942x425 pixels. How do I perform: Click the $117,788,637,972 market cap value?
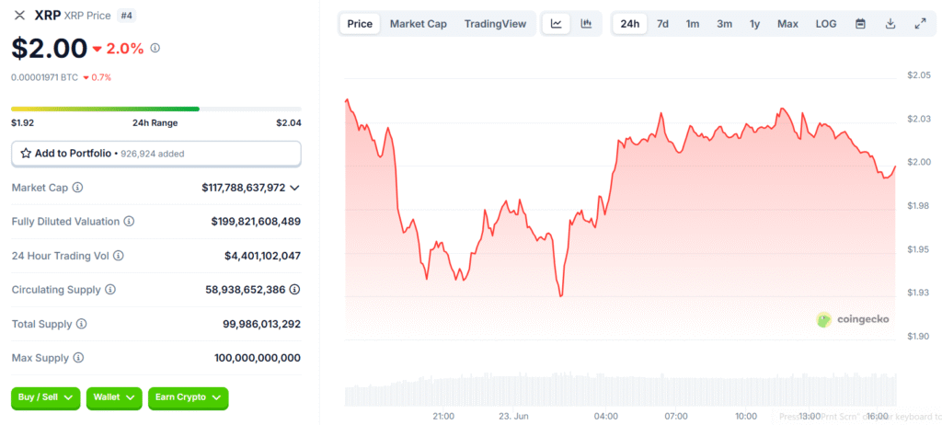[243, 188]
